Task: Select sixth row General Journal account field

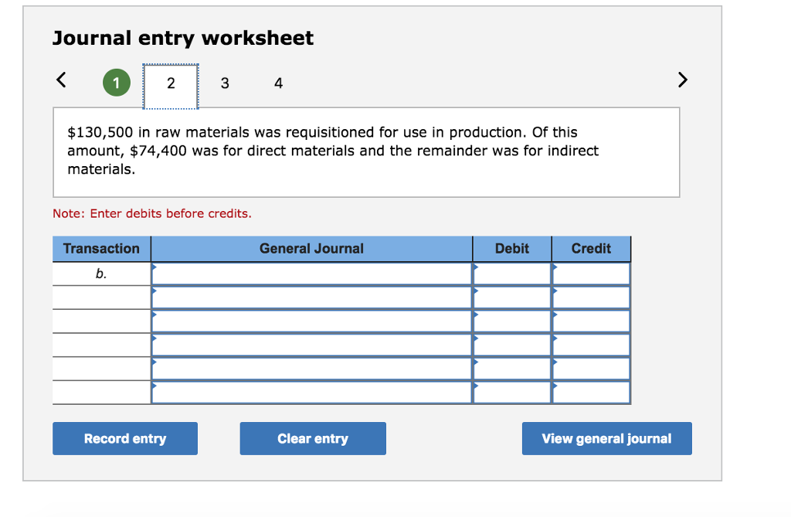Action: 312,393
